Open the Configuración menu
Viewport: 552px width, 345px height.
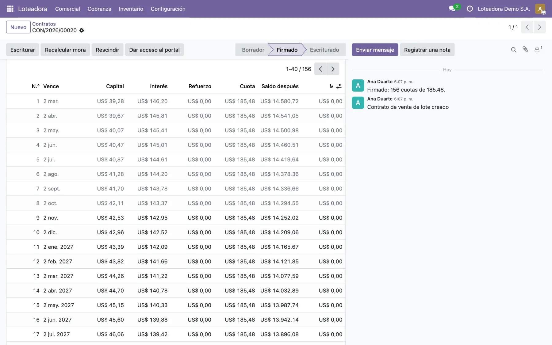coord(168,9)
